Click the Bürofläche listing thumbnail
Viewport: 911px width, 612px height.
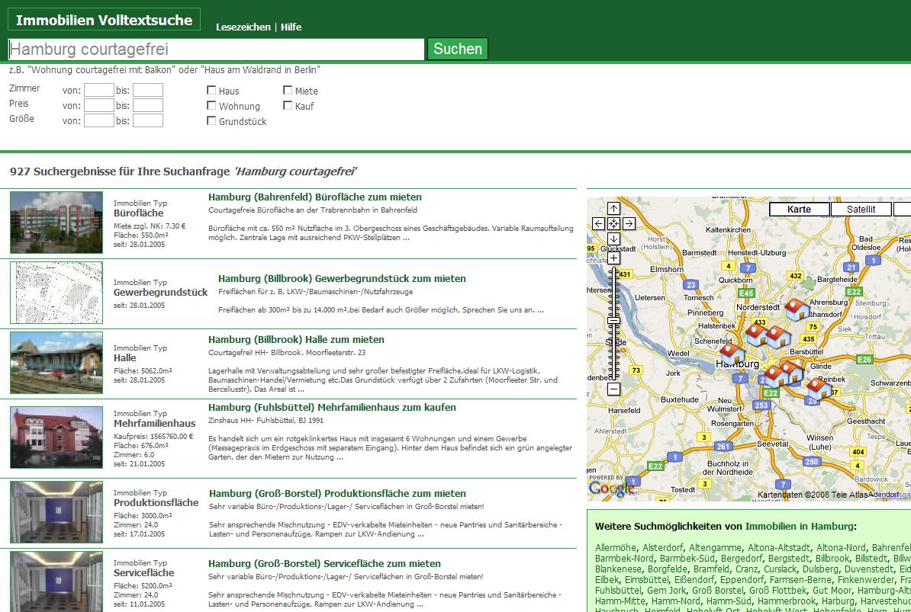point(56,223)
